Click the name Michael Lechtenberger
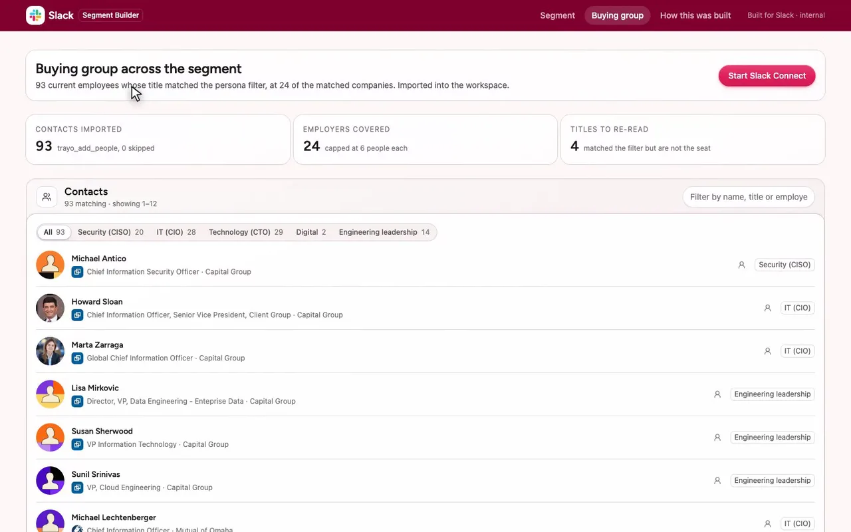 pos(114,517)
